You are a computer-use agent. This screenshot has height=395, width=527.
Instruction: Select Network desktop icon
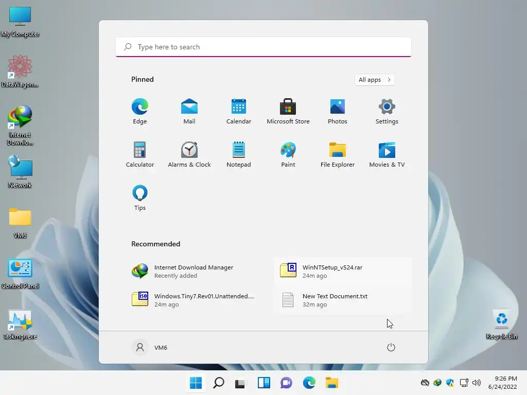pyautogui.click(x=20, y=172)
